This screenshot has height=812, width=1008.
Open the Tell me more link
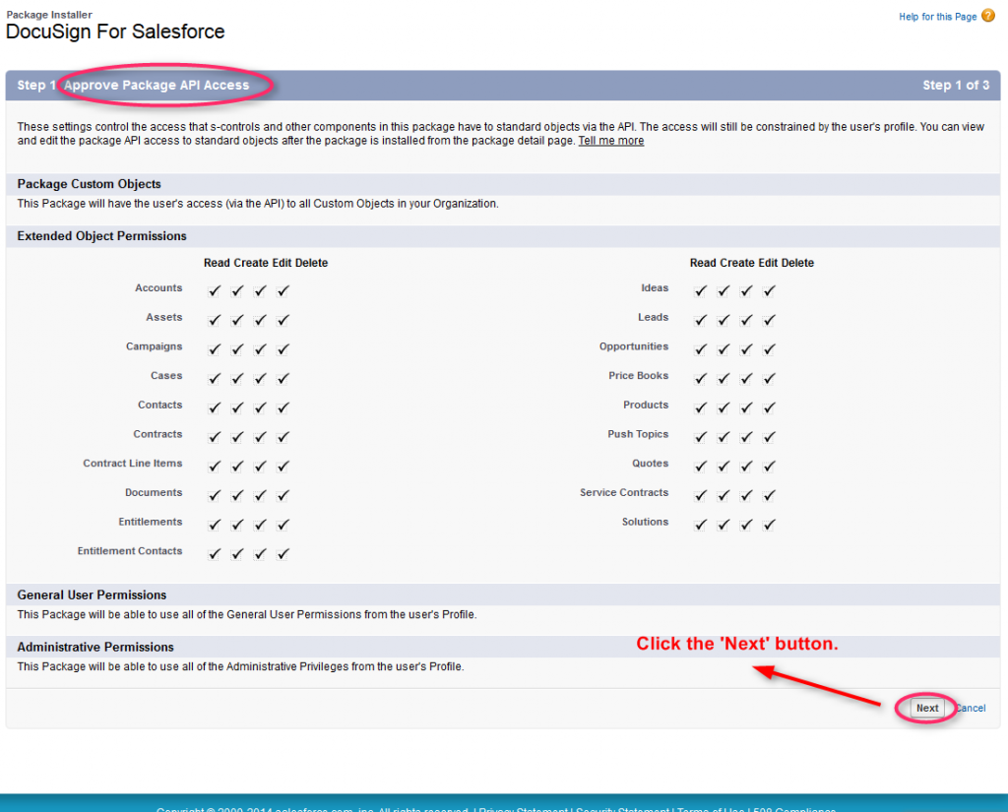[610, 141]
